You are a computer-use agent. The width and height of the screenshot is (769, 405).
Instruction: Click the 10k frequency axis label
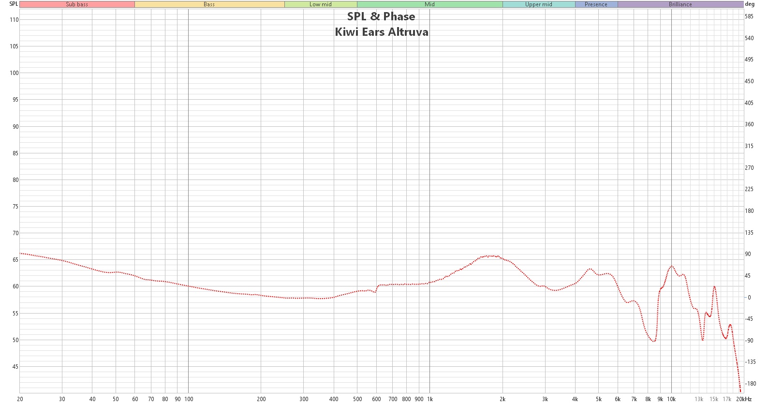(671, 399)
